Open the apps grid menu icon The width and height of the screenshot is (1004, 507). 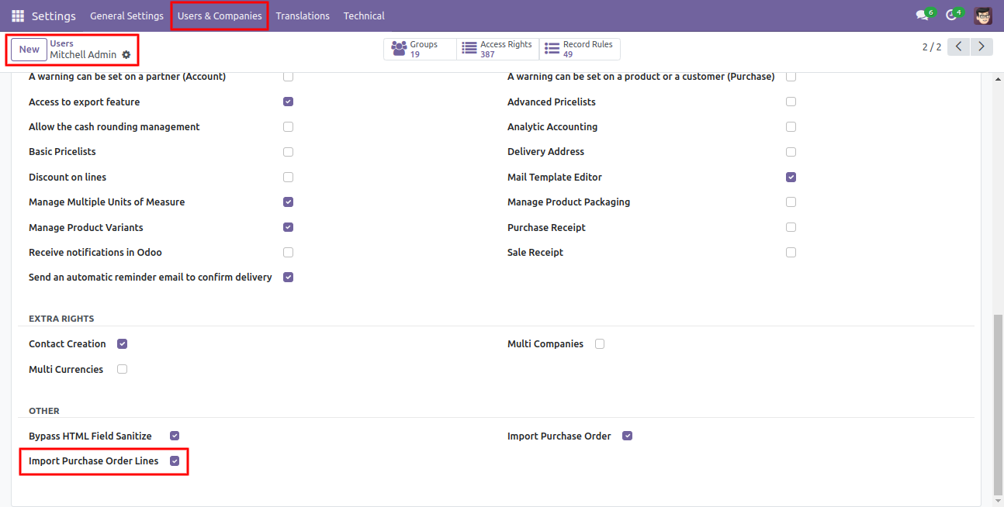[x=18, y=16]
